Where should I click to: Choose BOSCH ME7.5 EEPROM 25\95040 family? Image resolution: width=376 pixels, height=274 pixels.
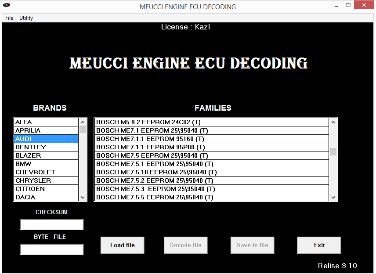[212, 155]
